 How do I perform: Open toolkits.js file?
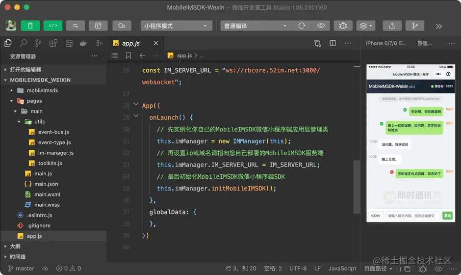[x=54, y=163]
